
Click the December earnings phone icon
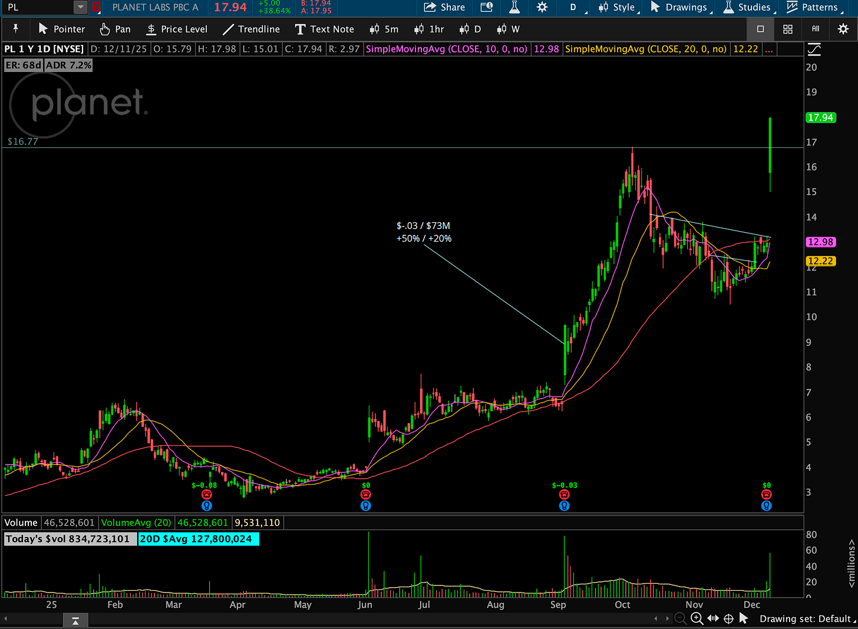pyautogui.click(x=766, y=495)
